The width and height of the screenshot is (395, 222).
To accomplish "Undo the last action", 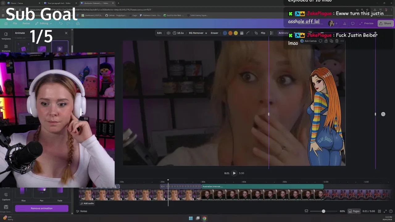I will click(x=61, y=23).
